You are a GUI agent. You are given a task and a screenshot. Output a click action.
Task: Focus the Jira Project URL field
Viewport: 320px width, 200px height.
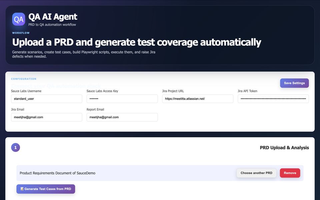(198, 99)
